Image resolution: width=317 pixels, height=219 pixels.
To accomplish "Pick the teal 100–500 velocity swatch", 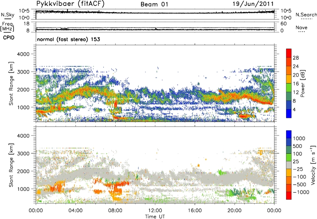I will (289, 150).
